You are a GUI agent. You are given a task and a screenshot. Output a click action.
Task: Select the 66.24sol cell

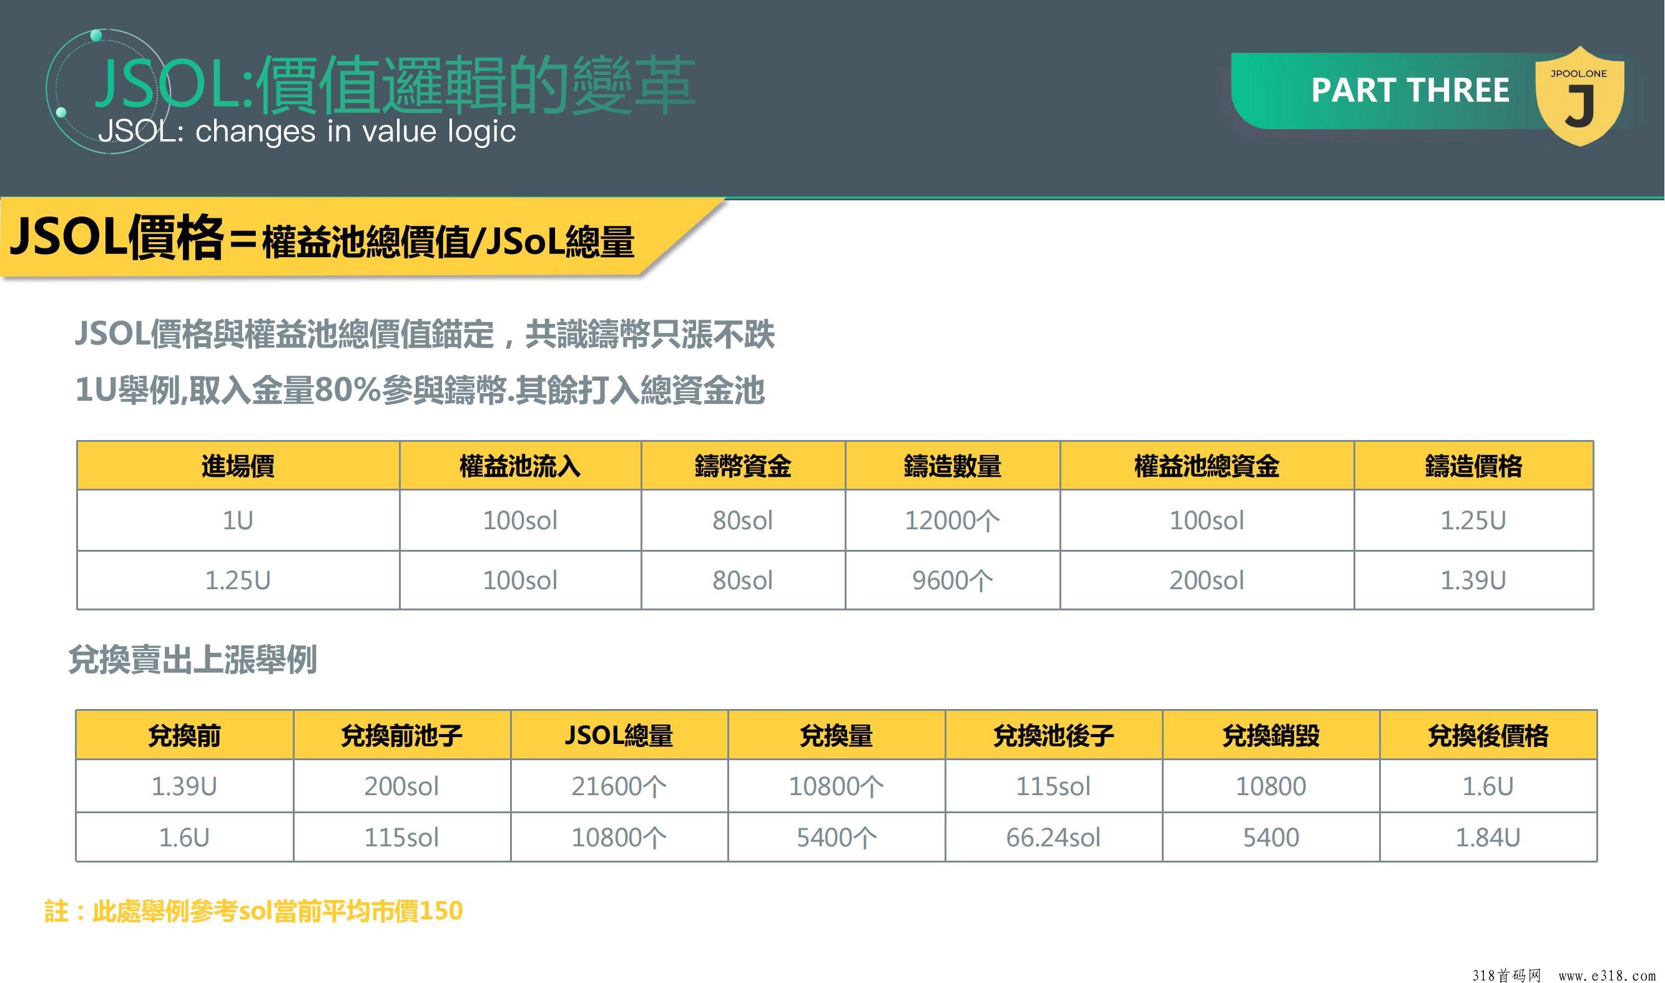pyautogui.click(x=1053, y=838)
